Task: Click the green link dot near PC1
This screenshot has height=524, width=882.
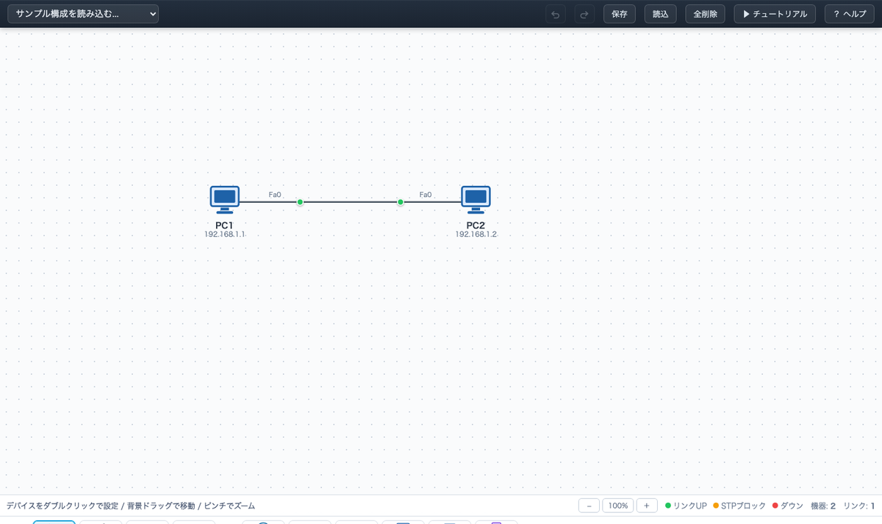Action: tap(300, 202)
